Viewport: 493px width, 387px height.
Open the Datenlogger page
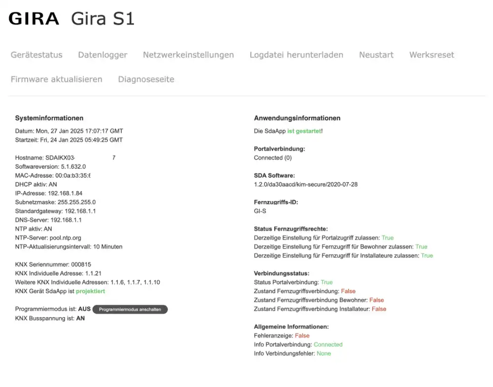[103, 55]
